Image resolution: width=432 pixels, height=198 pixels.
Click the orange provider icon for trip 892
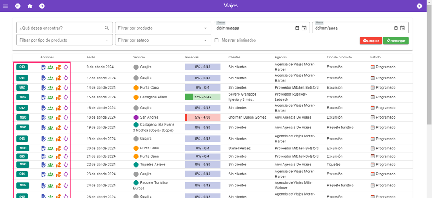tap(58, 87)
